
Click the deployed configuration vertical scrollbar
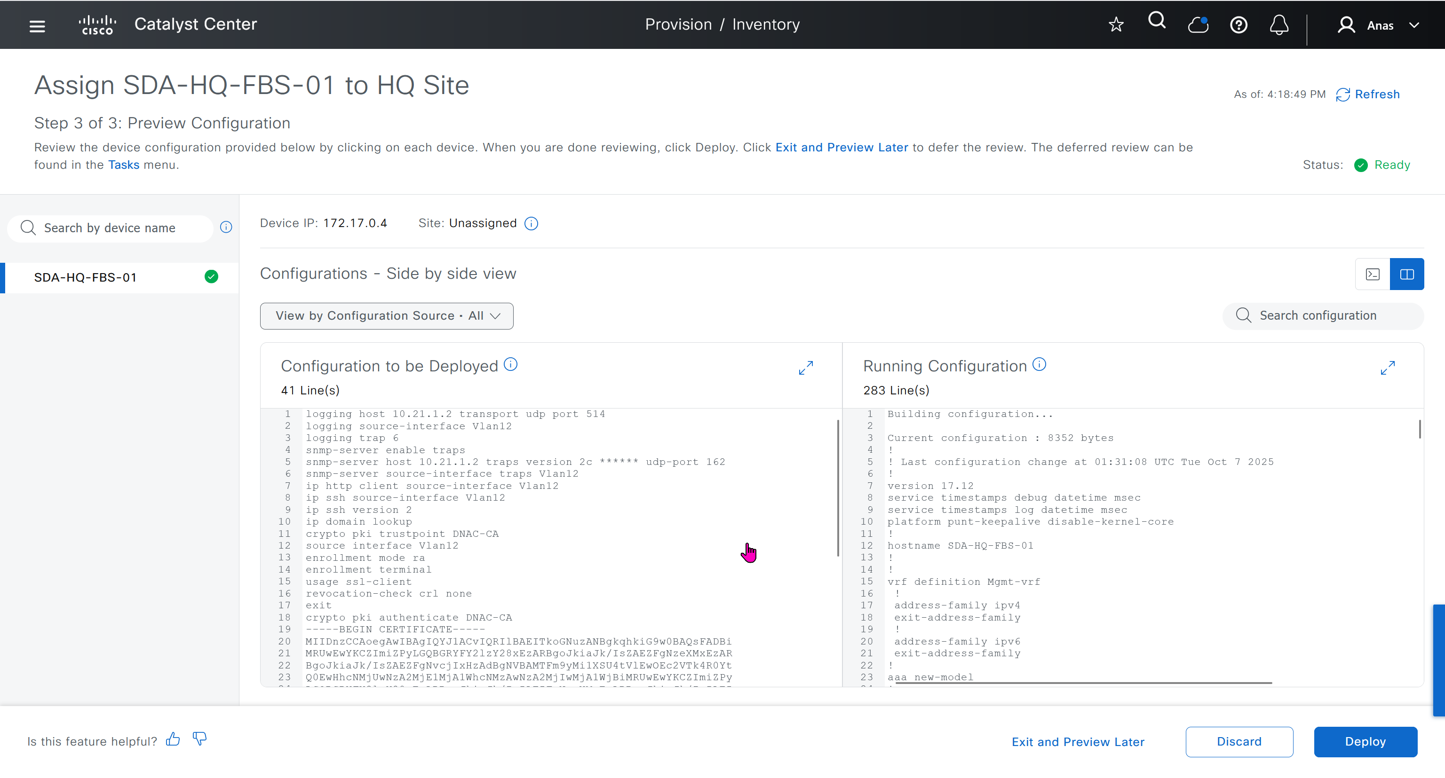pos(837,487)
